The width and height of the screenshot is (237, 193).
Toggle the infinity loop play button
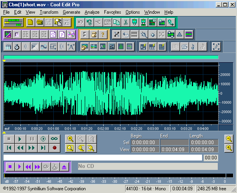tap(55, 139)
